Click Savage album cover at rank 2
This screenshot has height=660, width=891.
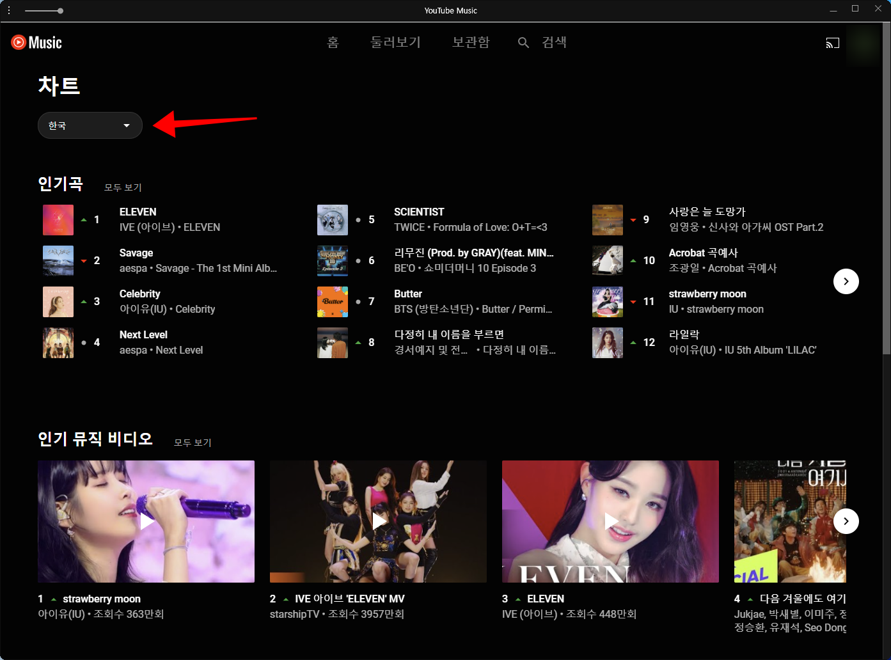click(x=58, y=261)
